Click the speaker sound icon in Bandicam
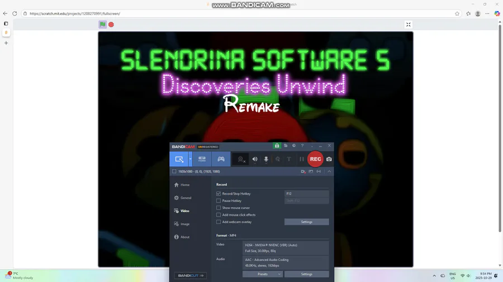Viewport: 503px width, 282px height. (x=255, y=159)
